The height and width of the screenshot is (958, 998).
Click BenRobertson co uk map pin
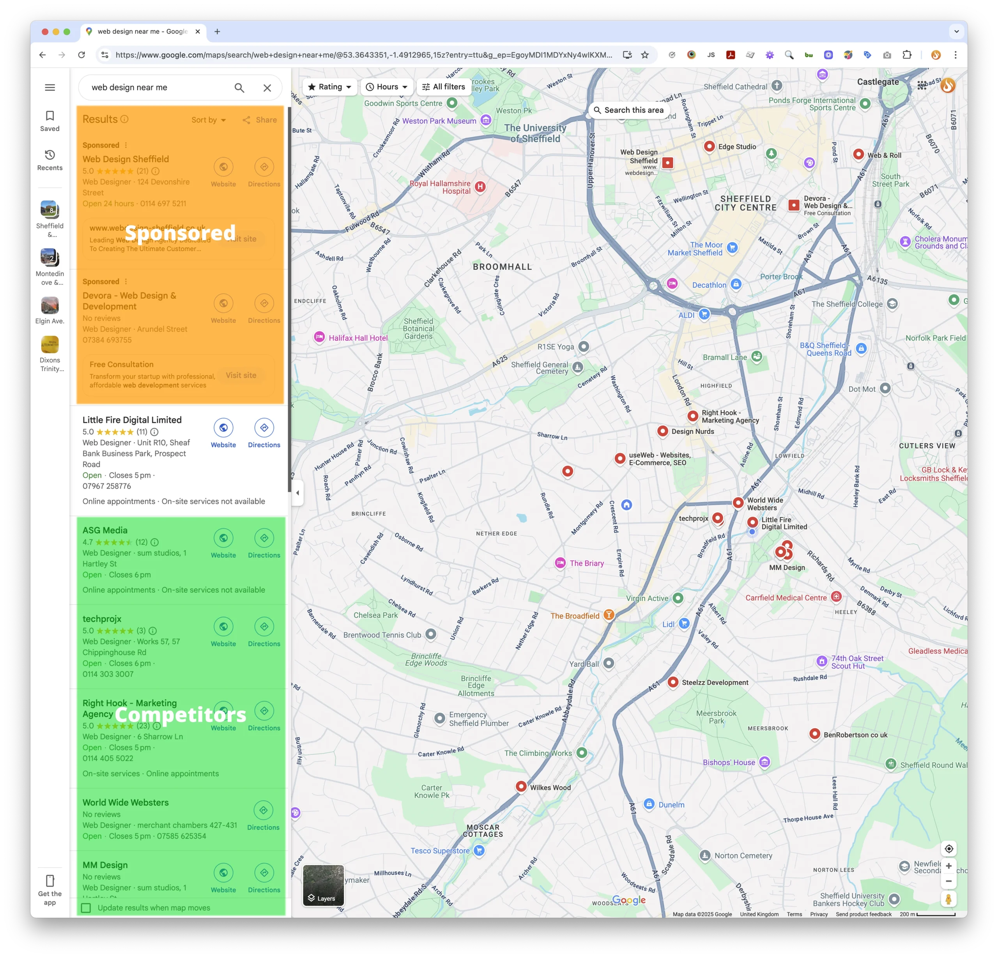(815, 734)
